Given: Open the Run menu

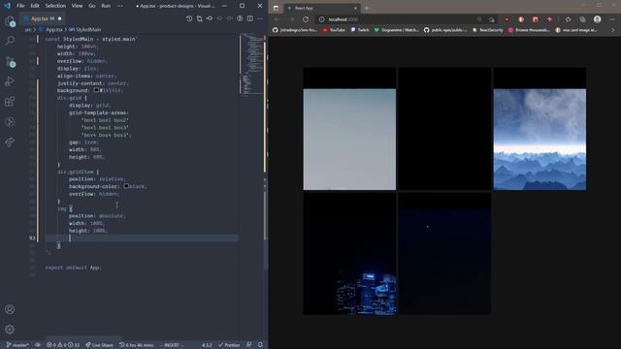Looking at the screenshot, I should click(106, 6).
